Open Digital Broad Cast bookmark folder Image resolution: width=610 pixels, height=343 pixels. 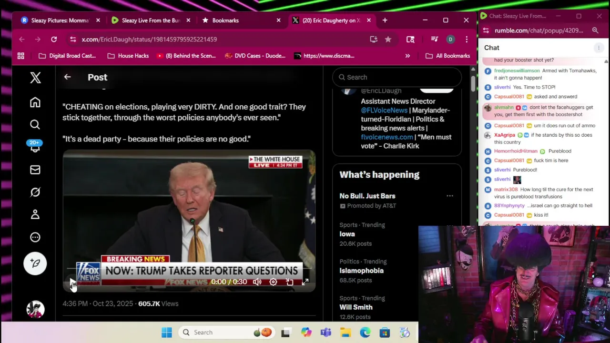click(67, 56)
